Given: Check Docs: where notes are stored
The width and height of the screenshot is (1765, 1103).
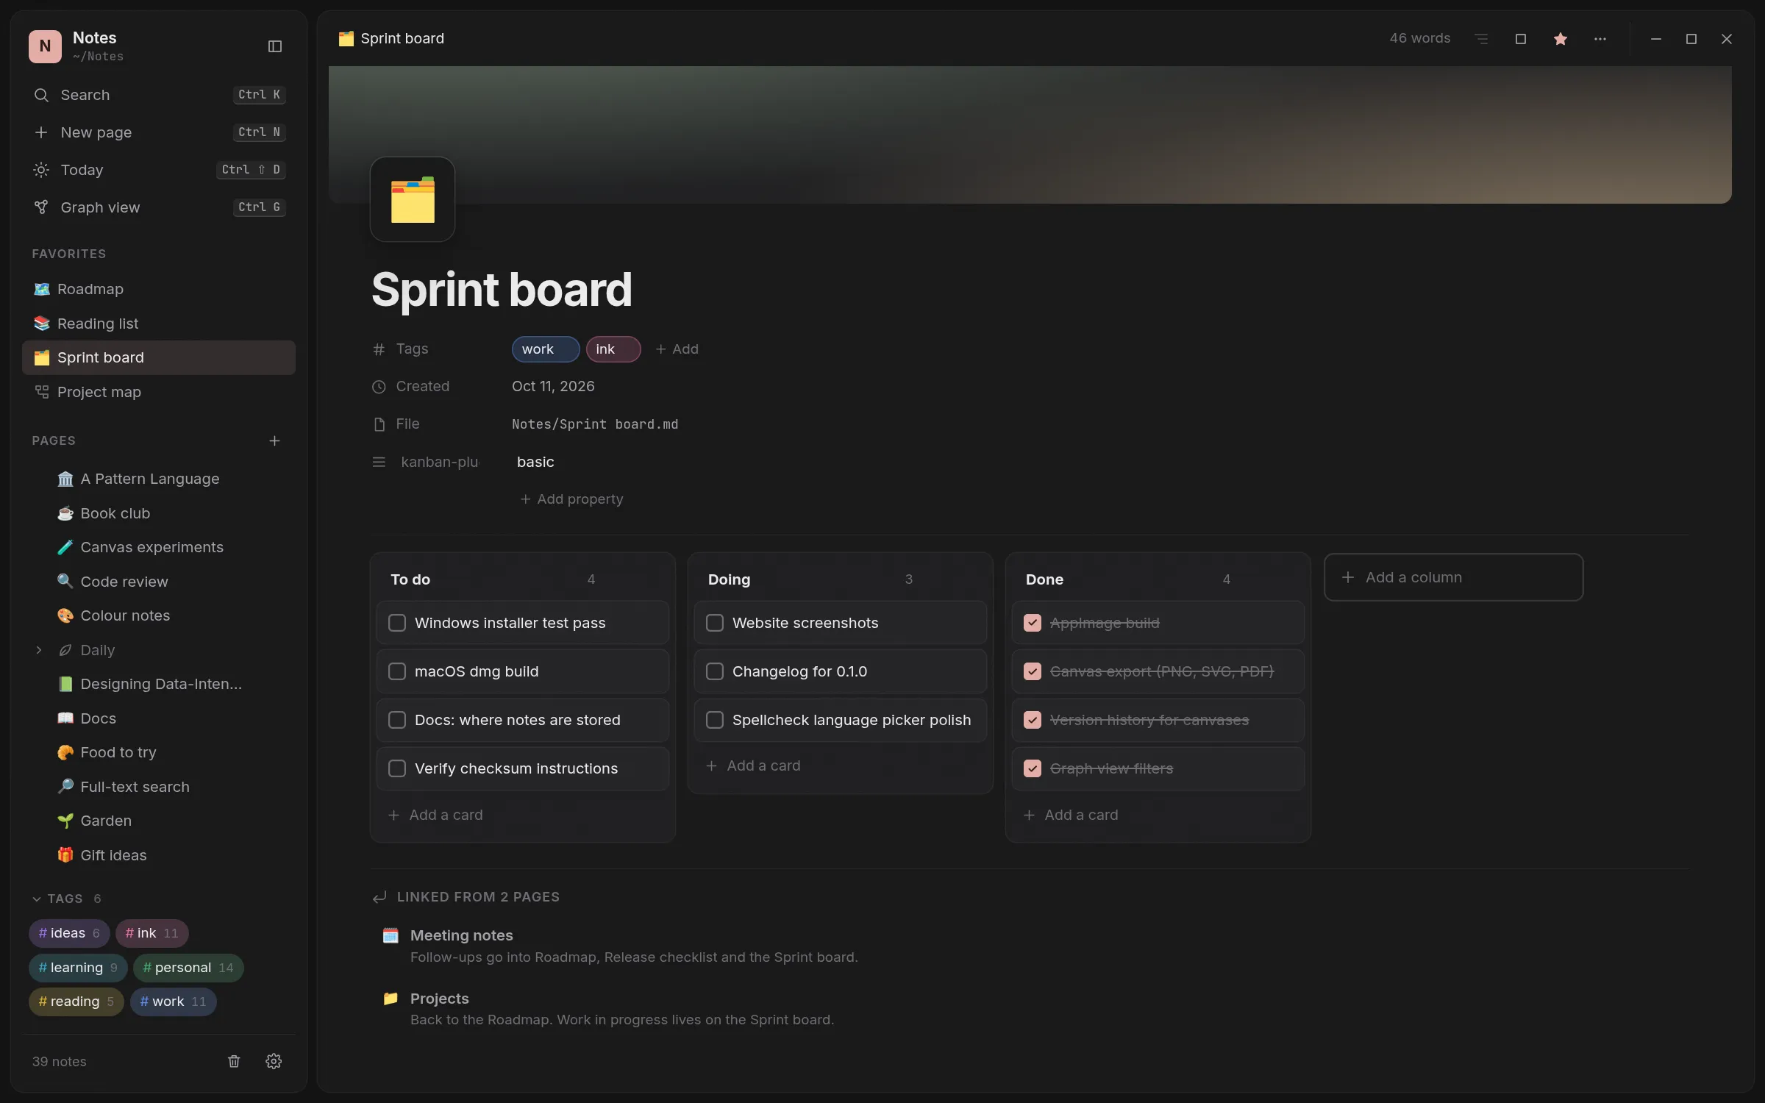Looking at the screenshot, I should coord(397,720).
